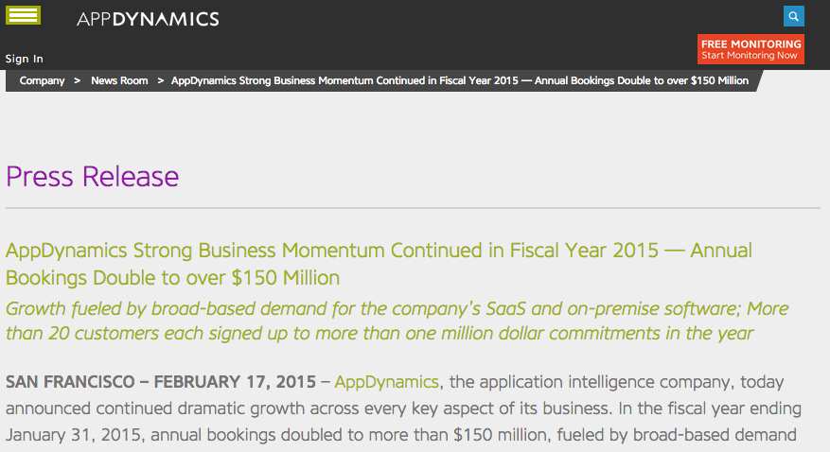The width and height of the screenshot is (830, 452).
Task: Click 'January 31, 2015' in the body text
Action: [73, 435]
